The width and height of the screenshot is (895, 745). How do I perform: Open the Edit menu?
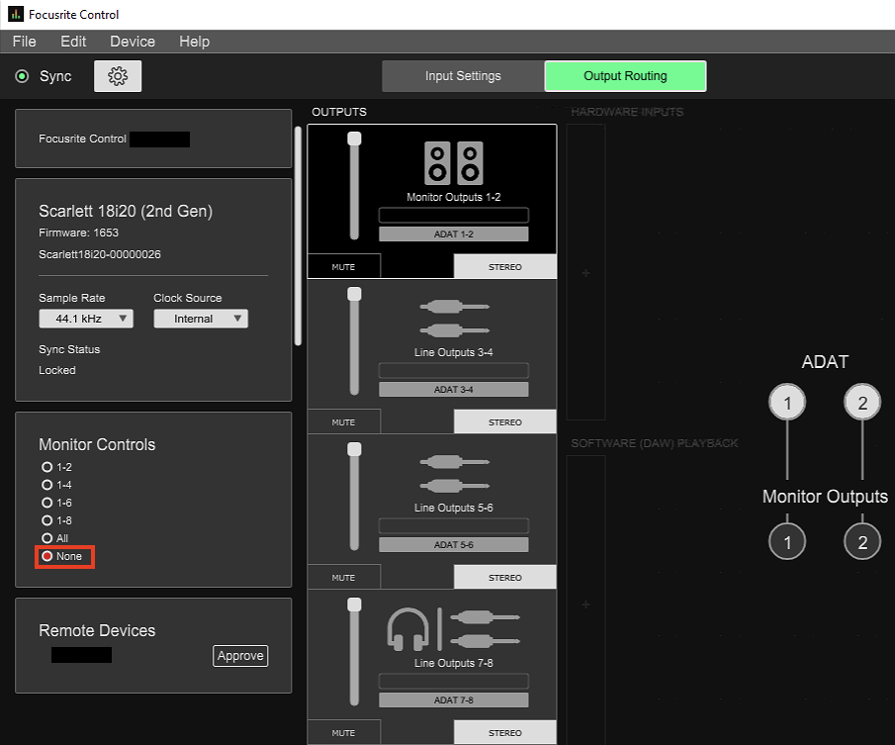click(x=73, y=42)
